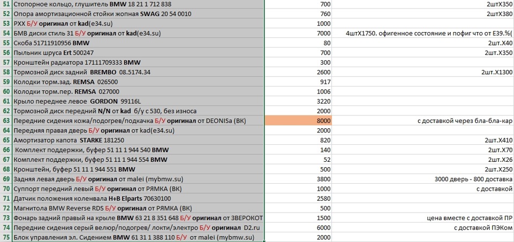The height and width of the screenshot is (242, 514).
Task: Click note cell '2шт.X1300'
Action: pos(423,72)
